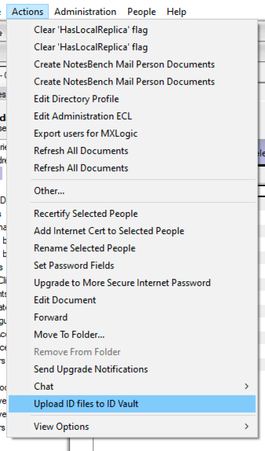This screenshot has width=265, height=451.
Task: Pick Rename Selected People
Action: (x=85, y=248)
